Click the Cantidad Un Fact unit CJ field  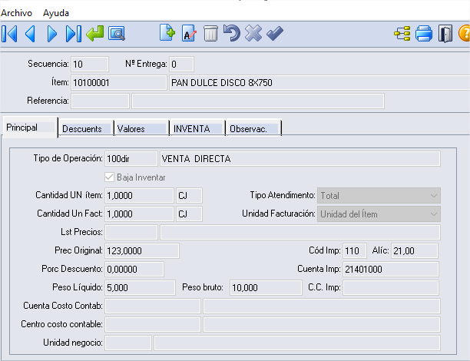pyautogui.click(x=189, y=214)
